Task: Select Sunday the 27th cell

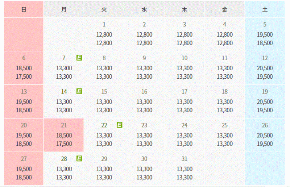Action: pos(24,169)
